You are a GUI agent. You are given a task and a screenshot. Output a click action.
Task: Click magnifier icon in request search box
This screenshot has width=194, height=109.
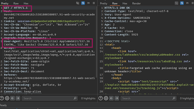(75, 98)
